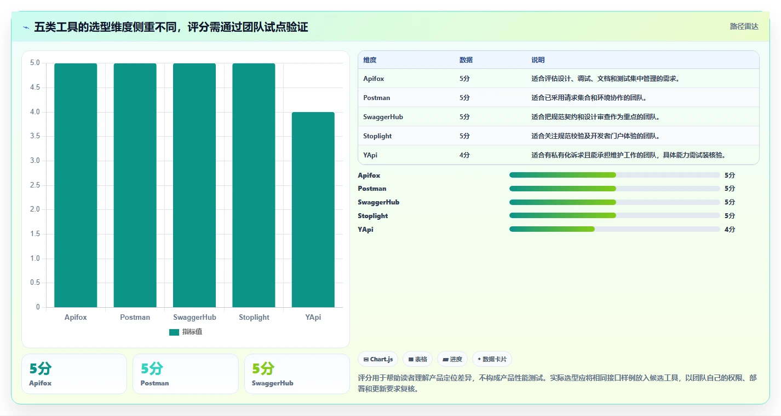
Task: Click the Stoplight progress bar
Action: tap(615, 215)
